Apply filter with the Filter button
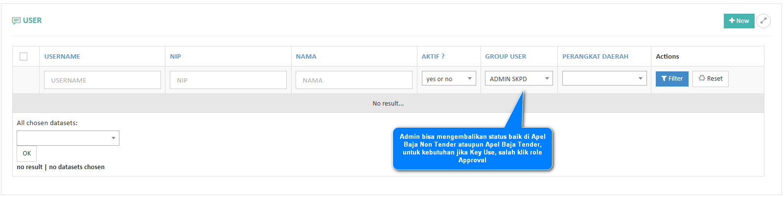The image size is (784, 197). (x=671, y=79)
